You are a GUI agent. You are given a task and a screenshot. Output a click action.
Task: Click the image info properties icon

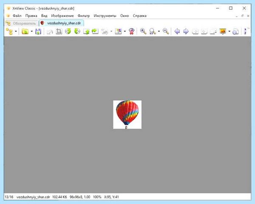(x=235, y=32)
